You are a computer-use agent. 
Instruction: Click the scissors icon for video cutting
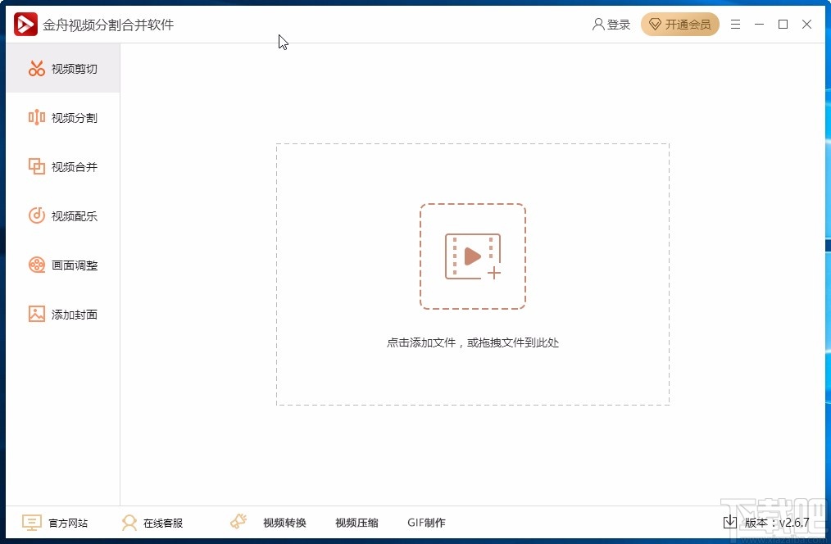(37, 69)
